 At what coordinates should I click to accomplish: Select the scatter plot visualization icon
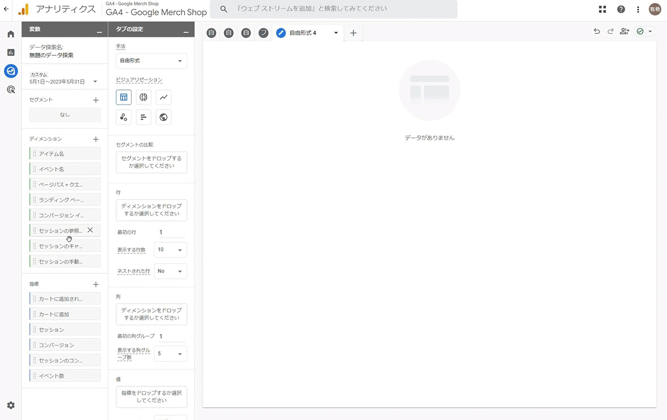[123, 117]
